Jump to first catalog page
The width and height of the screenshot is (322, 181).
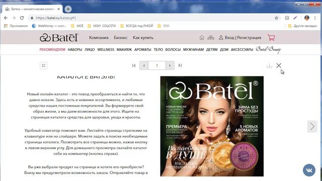pyautogui.click(x=134, y=65)
